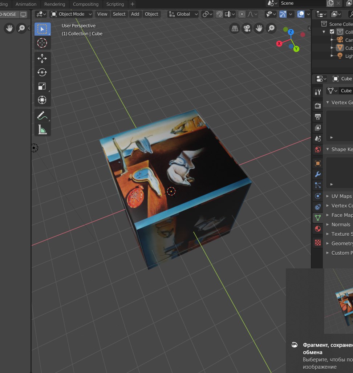Expand the UV Maps panel

tap(328, 196)
